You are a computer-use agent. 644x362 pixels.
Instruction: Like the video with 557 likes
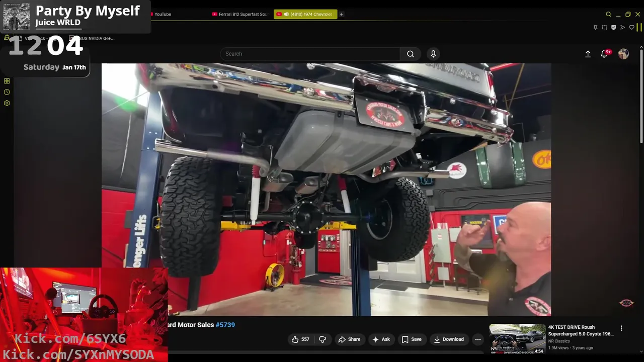[300, 339]
